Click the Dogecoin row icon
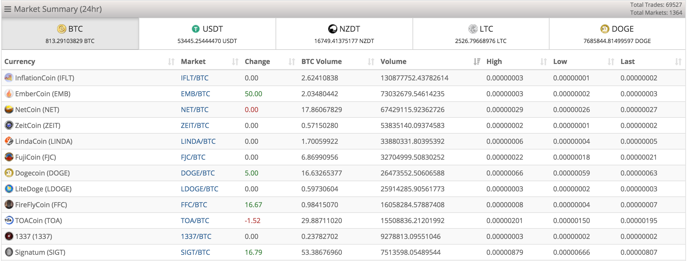Screen dimensions: 687x261 pyautogui.click(x=9, y=173)
